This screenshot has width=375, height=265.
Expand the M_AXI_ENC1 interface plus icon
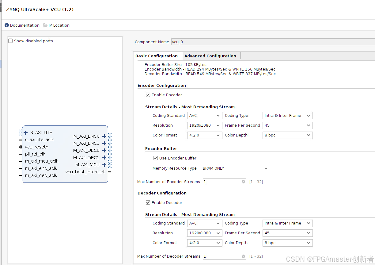pyautogui.click(x=104, y=143)
